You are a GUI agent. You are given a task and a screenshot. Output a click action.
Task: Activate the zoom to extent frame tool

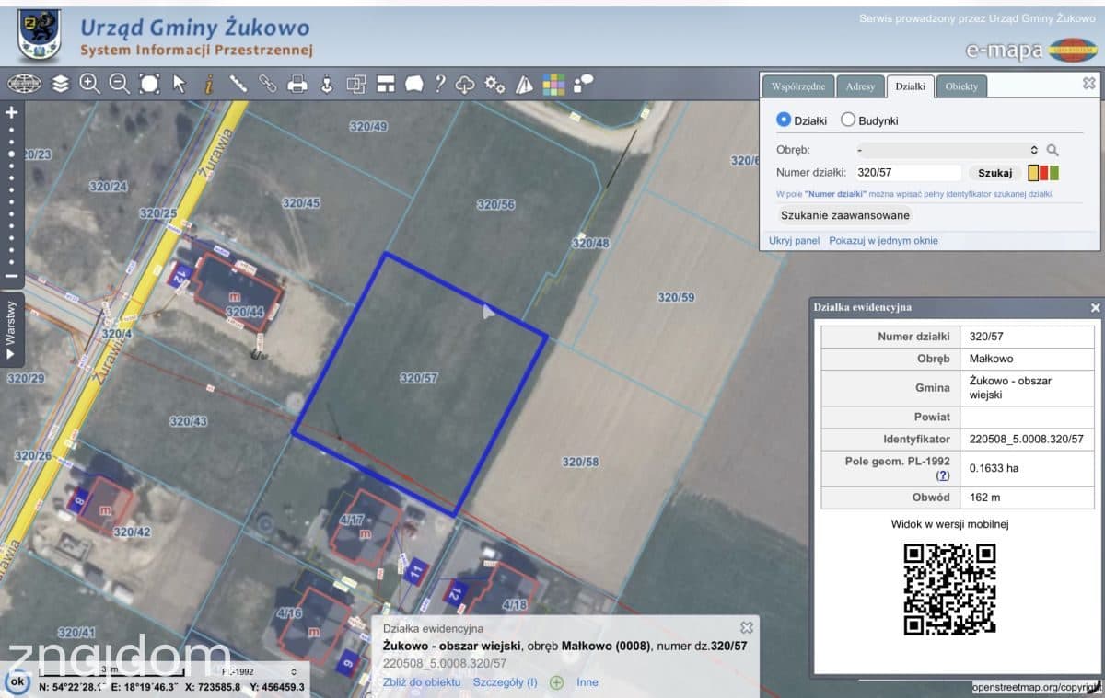149,84
